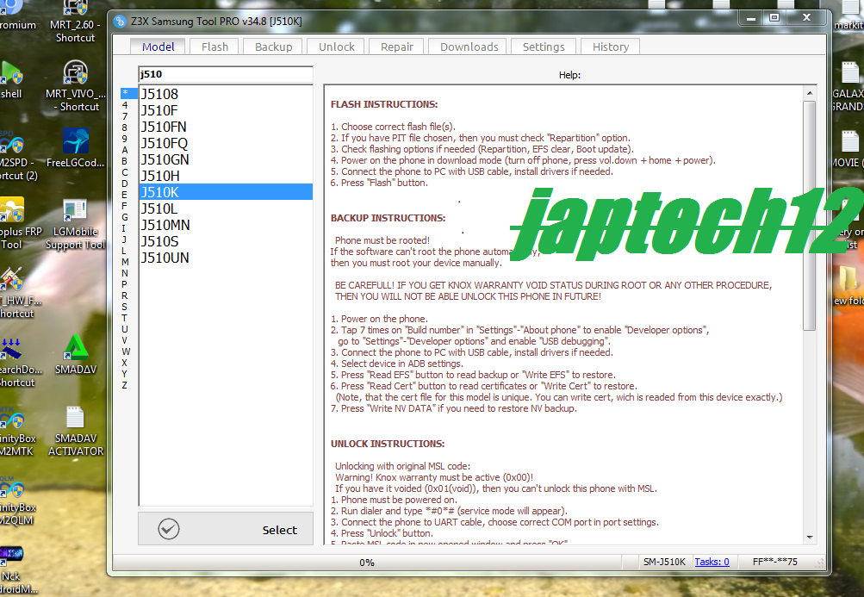Viewport: 864px width, 597px height.
Task: Filter models by index letter G
Action: click(x=125, y=217)
